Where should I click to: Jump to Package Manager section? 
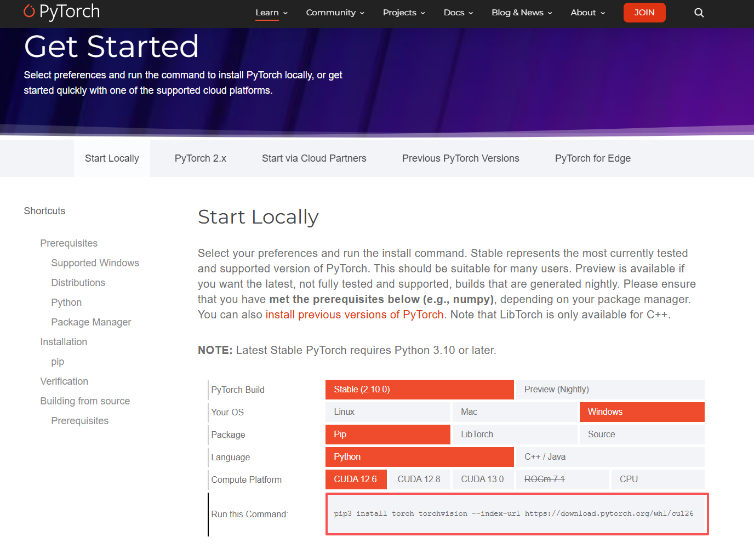pos(91,322)
